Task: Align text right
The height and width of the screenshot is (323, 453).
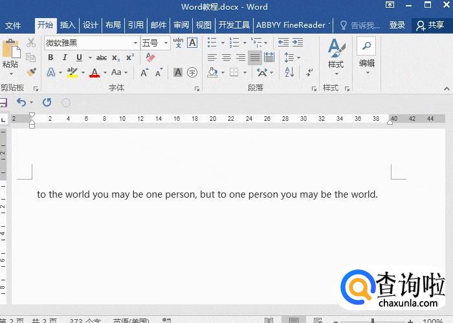Action: click(241, 57)
